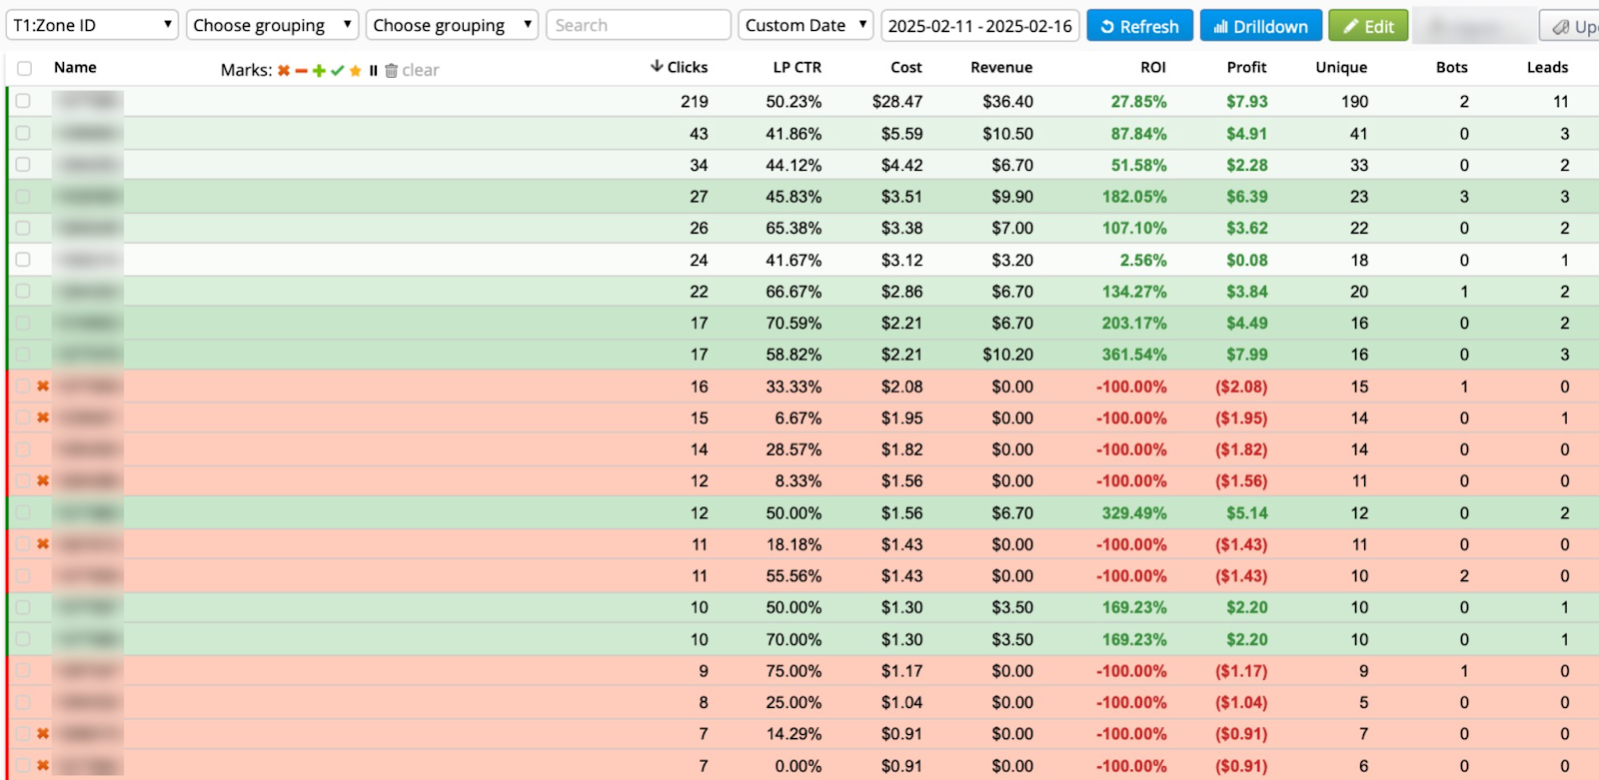Open the Drilldown report button

pos(1260,26)
